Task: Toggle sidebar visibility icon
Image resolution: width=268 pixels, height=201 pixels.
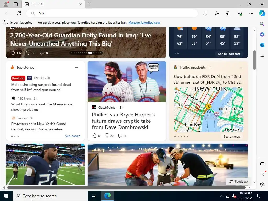Action: pyautogui.click(x=262, y=164)
